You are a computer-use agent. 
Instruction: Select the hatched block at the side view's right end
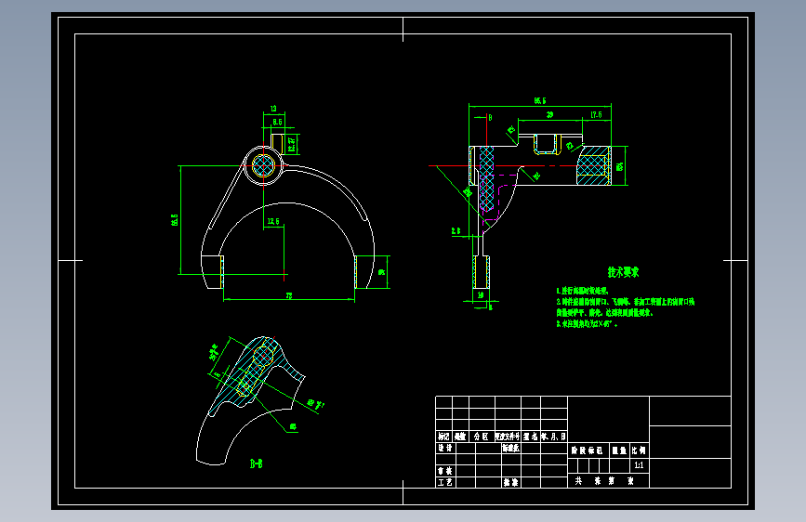593,165
